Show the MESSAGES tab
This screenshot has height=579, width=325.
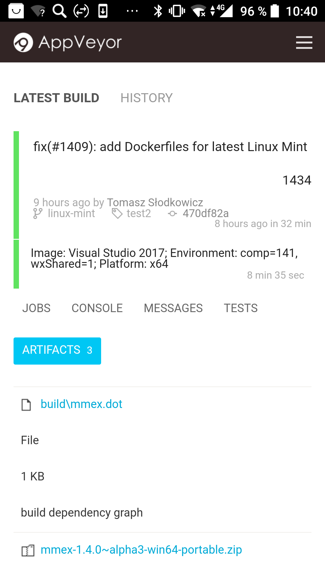point(173,308)
